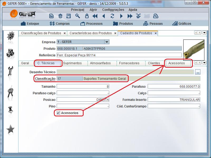Image resolution: width=211 pixels, height=158 pixels.
Task: Click the Classificação underlined label
Action: (x=45, y=79)
